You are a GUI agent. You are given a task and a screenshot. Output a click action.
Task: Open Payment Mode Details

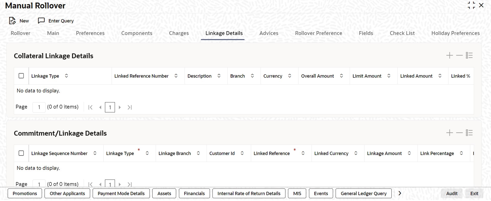click(121, 193)
